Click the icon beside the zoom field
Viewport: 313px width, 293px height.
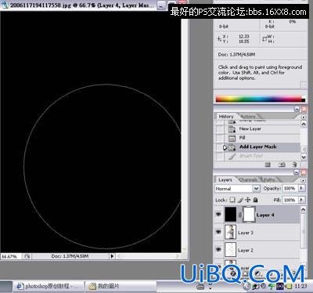[x=27, y=256]
